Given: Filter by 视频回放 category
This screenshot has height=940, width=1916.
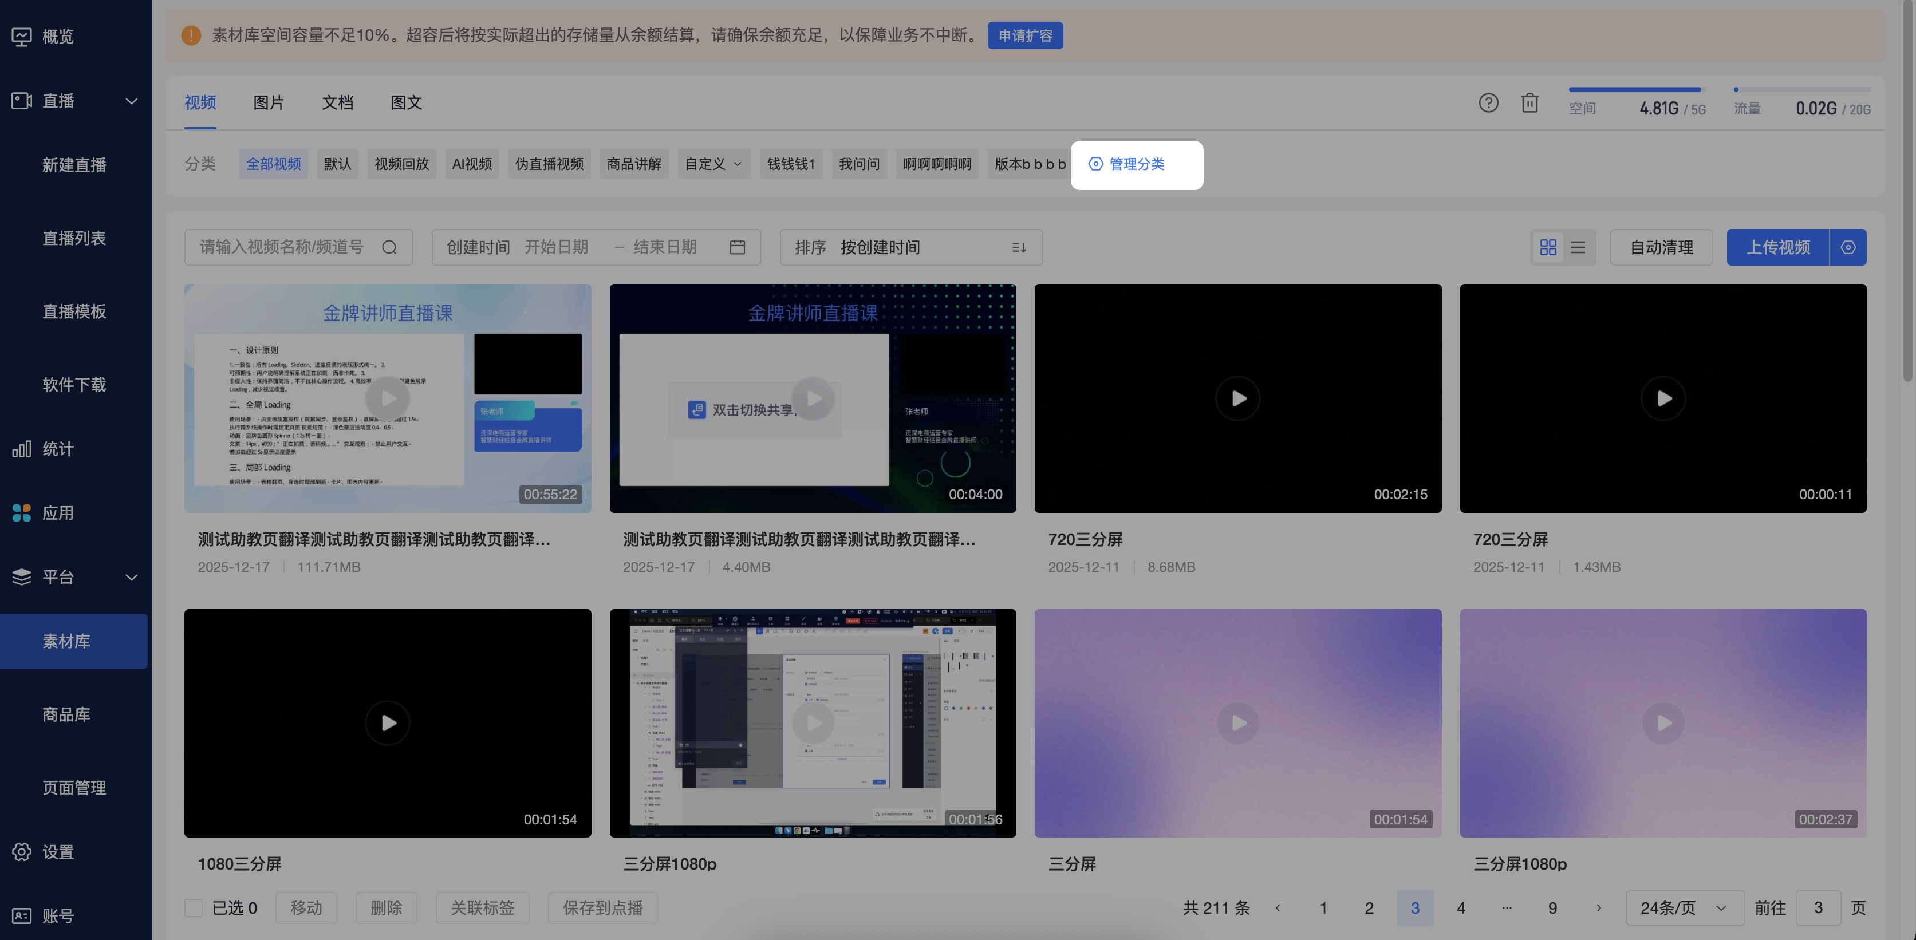Looking at the screenshot, I should click(401, 164).
